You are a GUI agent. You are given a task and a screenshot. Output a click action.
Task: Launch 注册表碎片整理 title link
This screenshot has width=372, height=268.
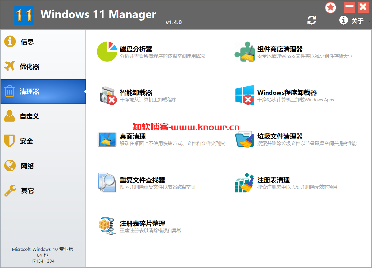tap(142, 223)
